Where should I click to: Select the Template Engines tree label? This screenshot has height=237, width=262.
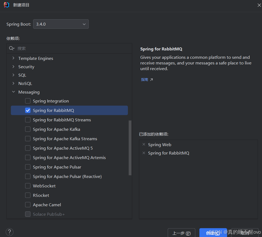pos(36,58)
